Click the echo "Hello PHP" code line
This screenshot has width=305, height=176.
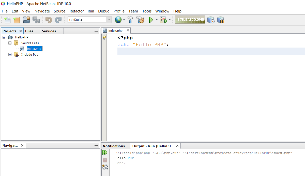tap(143, 45)
